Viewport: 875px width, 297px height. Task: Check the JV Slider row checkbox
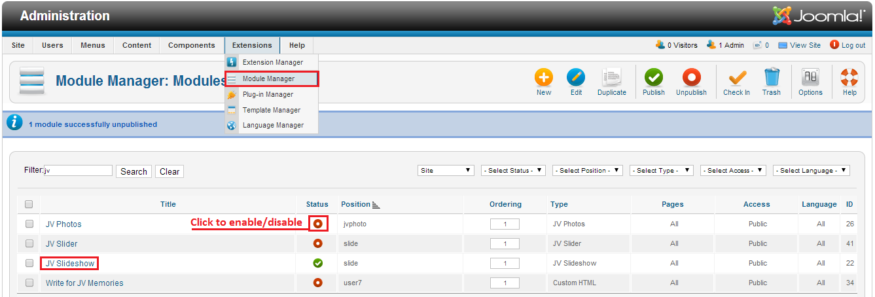(x=29, y=243)
